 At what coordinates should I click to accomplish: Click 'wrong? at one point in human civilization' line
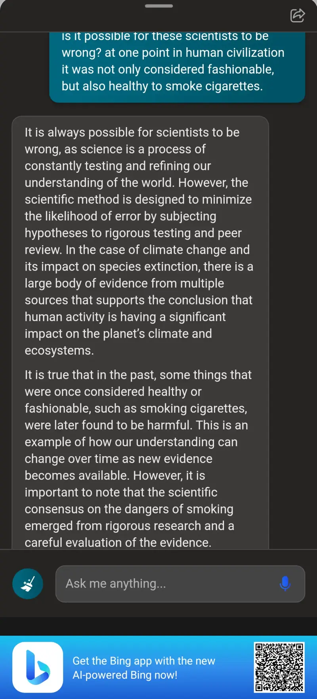tap(173, 52)
